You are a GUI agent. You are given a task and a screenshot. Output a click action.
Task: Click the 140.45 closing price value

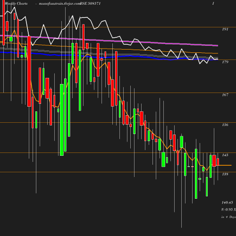coord(227,202)
